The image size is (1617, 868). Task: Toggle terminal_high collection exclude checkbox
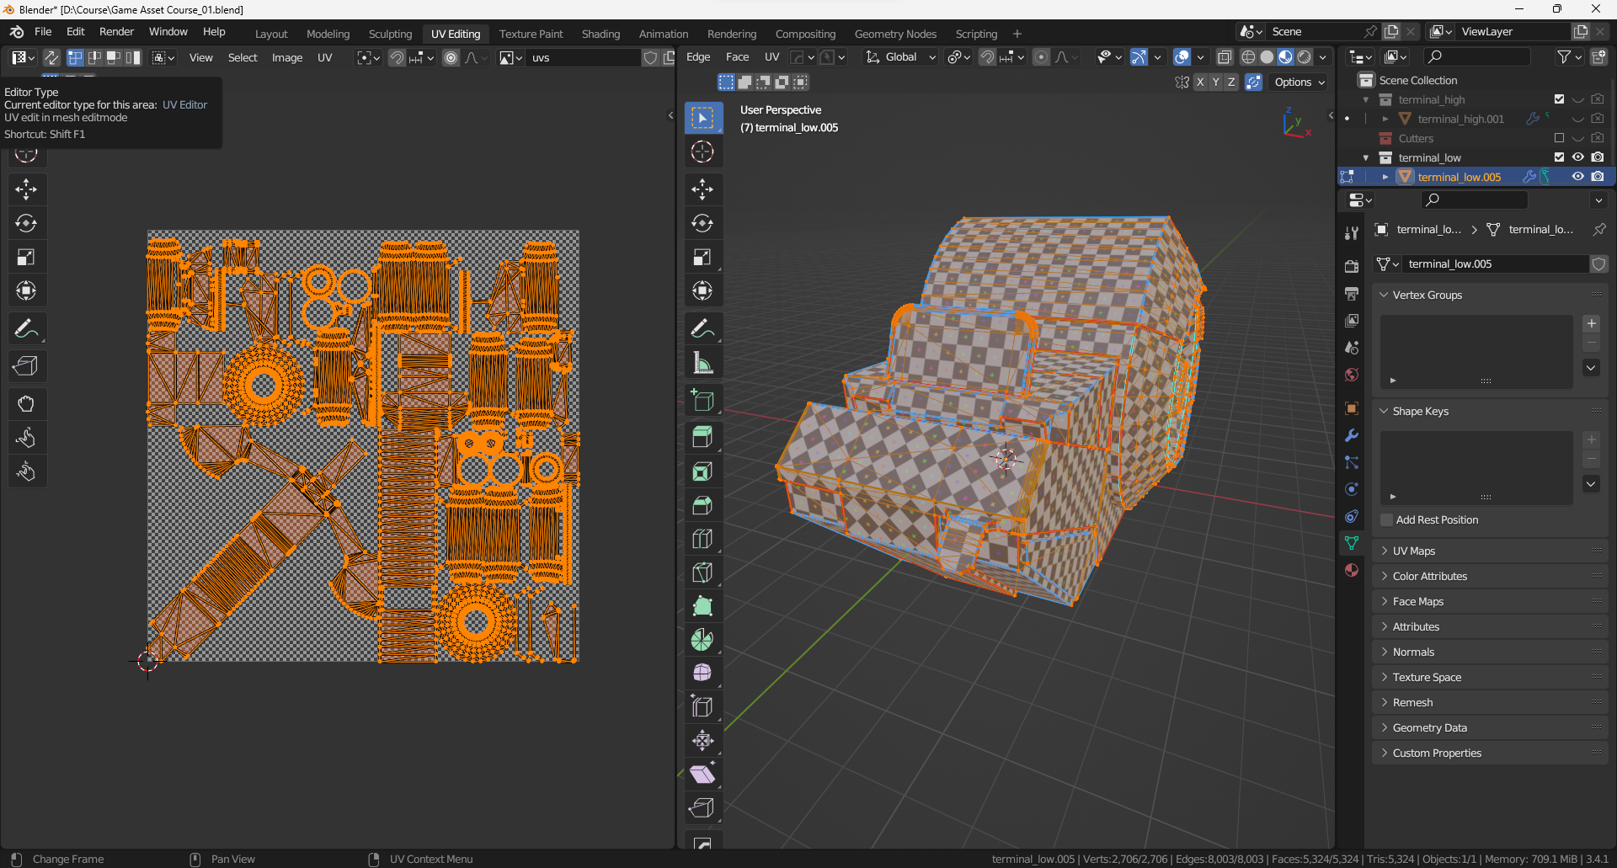click(x=1559, y=99)
